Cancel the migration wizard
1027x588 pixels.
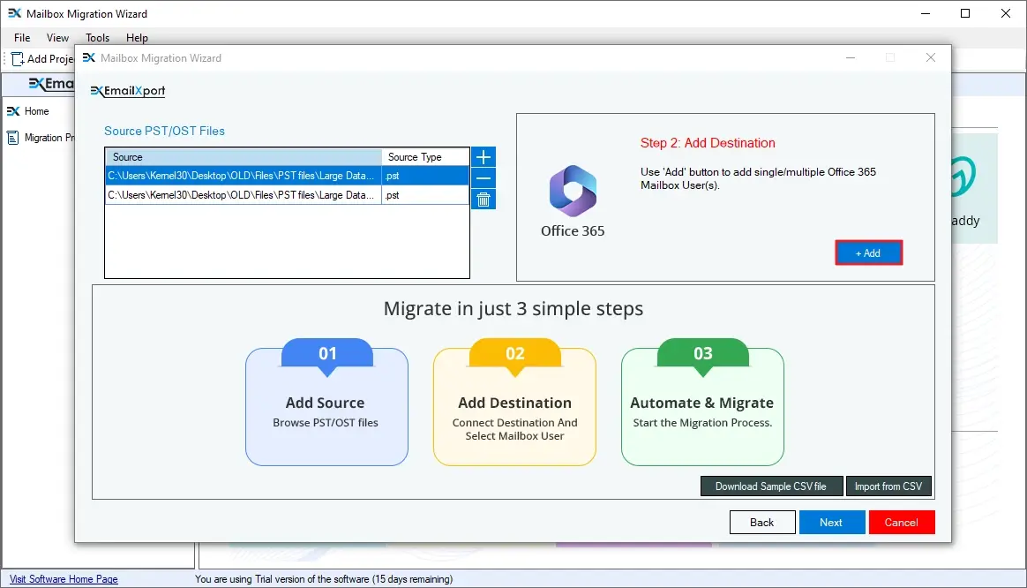(901, 523)
